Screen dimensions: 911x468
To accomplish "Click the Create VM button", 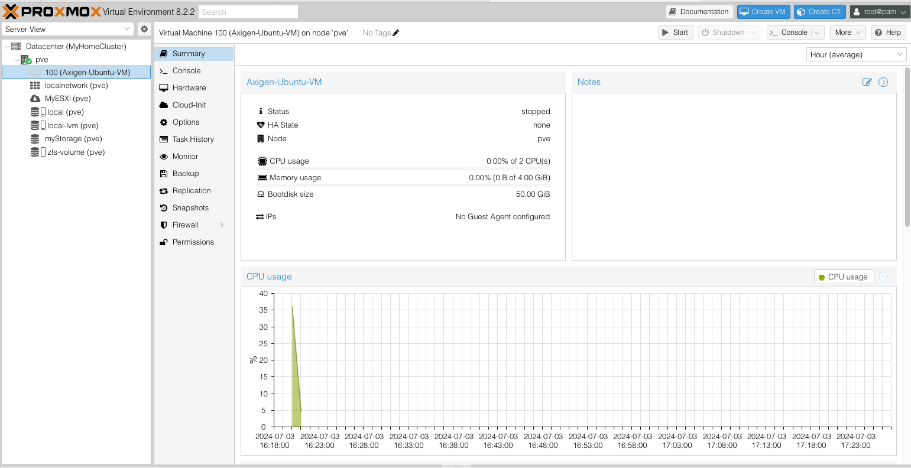I will point(763,12).
